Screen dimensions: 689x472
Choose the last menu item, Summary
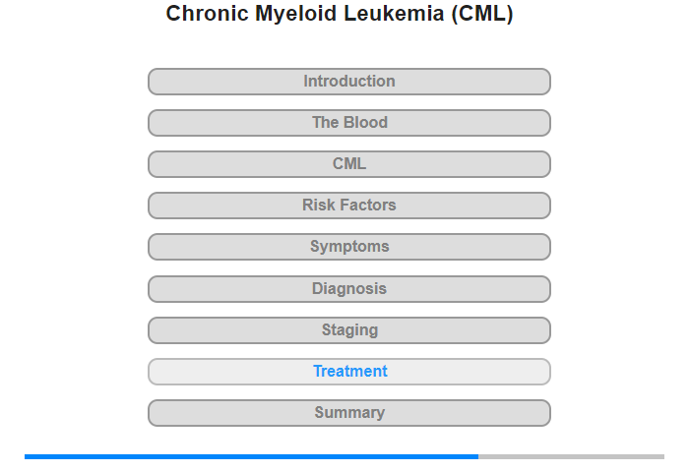coord(349,413)
